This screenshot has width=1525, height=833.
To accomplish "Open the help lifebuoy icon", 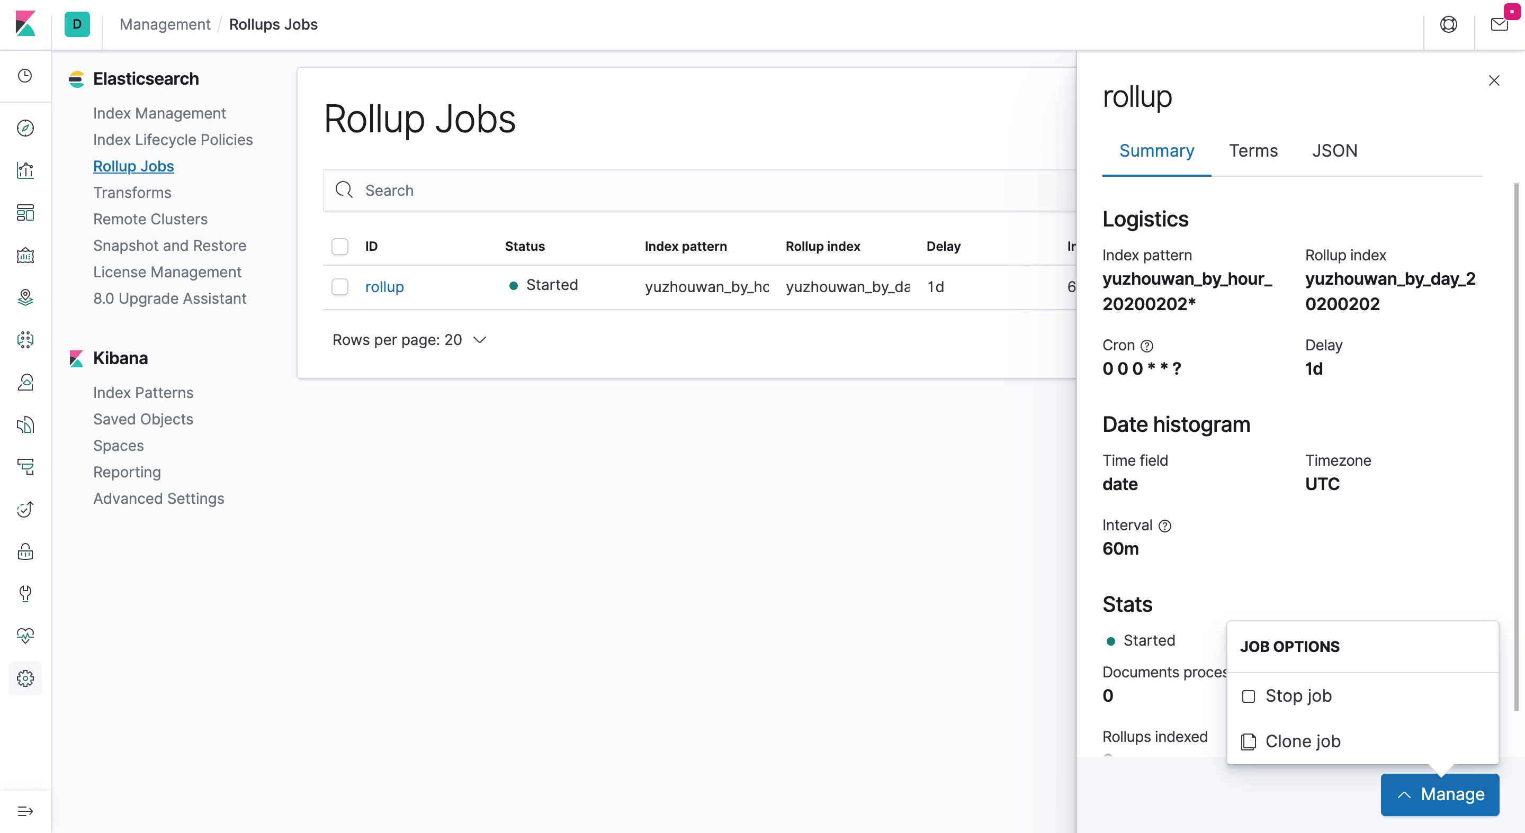I will (1448, 25).
